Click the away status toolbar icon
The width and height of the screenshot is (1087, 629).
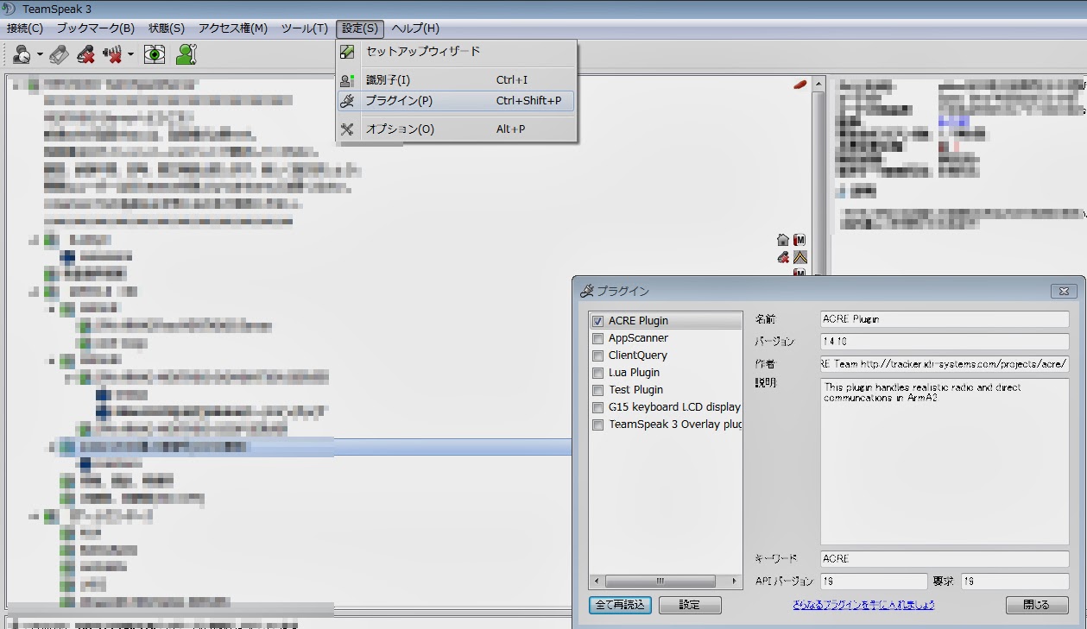(22, 54)
